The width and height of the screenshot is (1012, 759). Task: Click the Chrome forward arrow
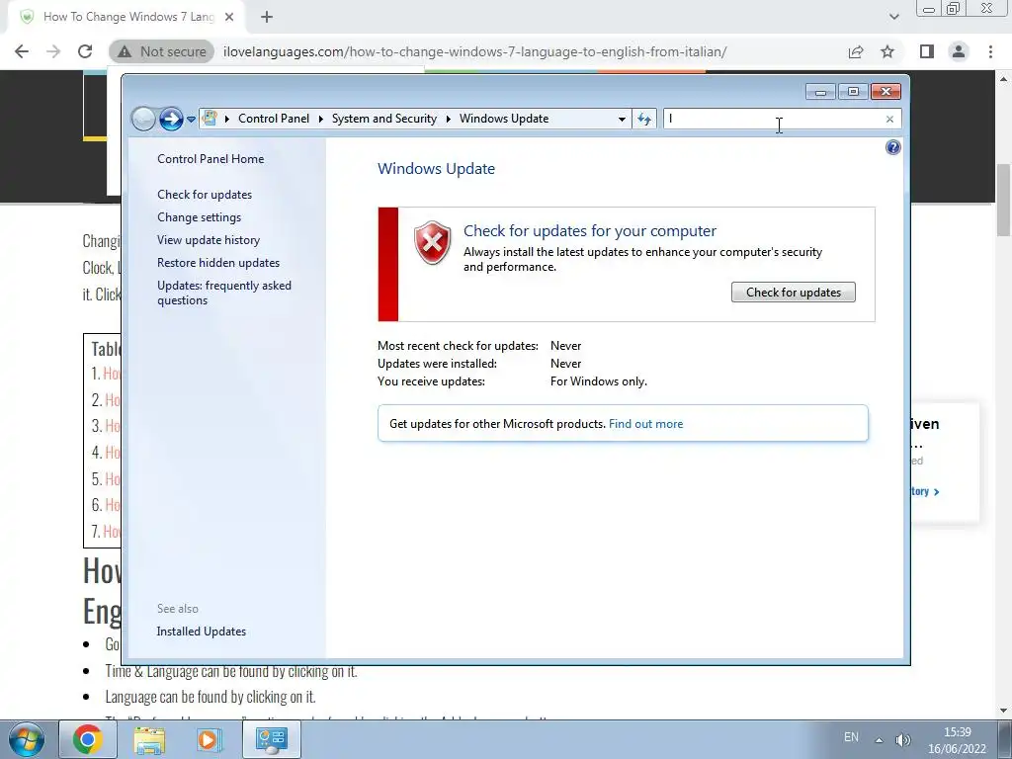[x=53, y=51]
